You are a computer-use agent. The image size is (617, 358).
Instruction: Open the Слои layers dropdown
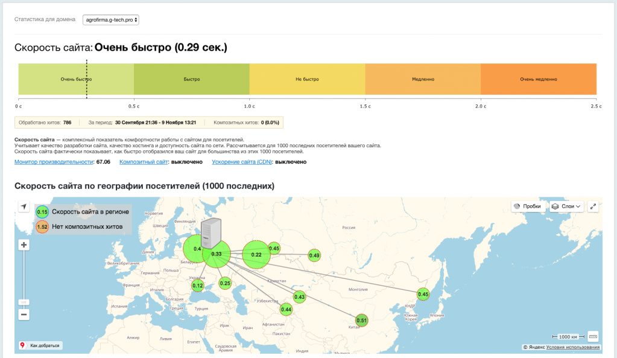tap(566, 206)
